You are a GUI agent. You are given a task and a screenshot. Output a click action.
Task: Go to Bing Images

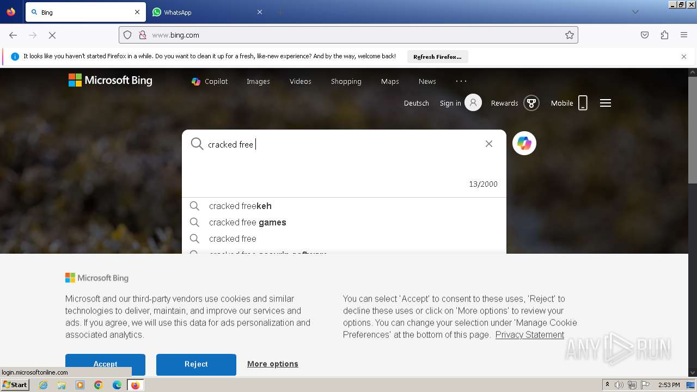pyautogui.click(x=258, y=81)
